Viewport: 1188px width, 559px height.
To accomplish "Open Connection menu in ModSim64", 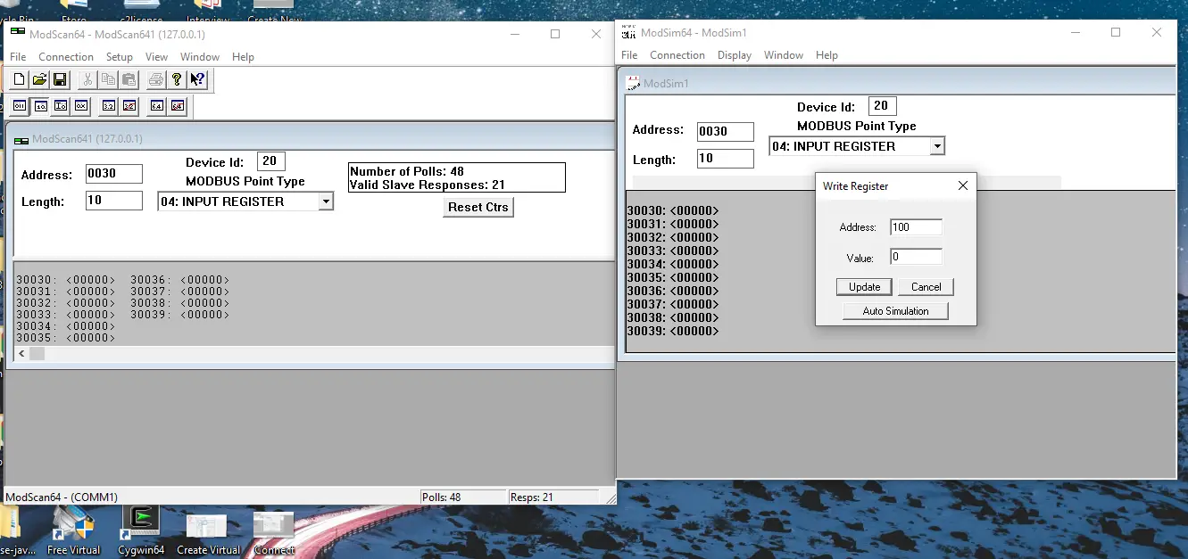I will (677, 55).
